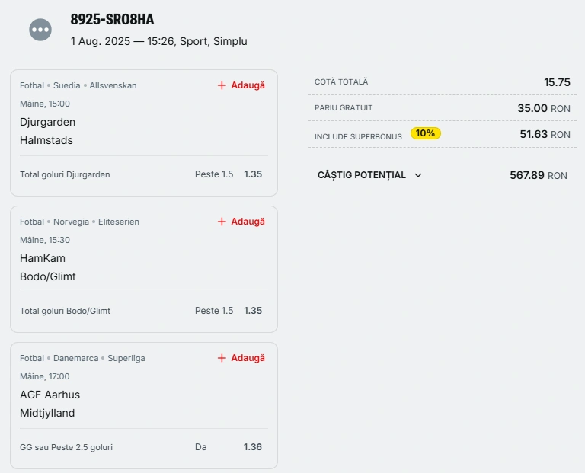Click the plus icon for Djurgarden match

[222, 85]
